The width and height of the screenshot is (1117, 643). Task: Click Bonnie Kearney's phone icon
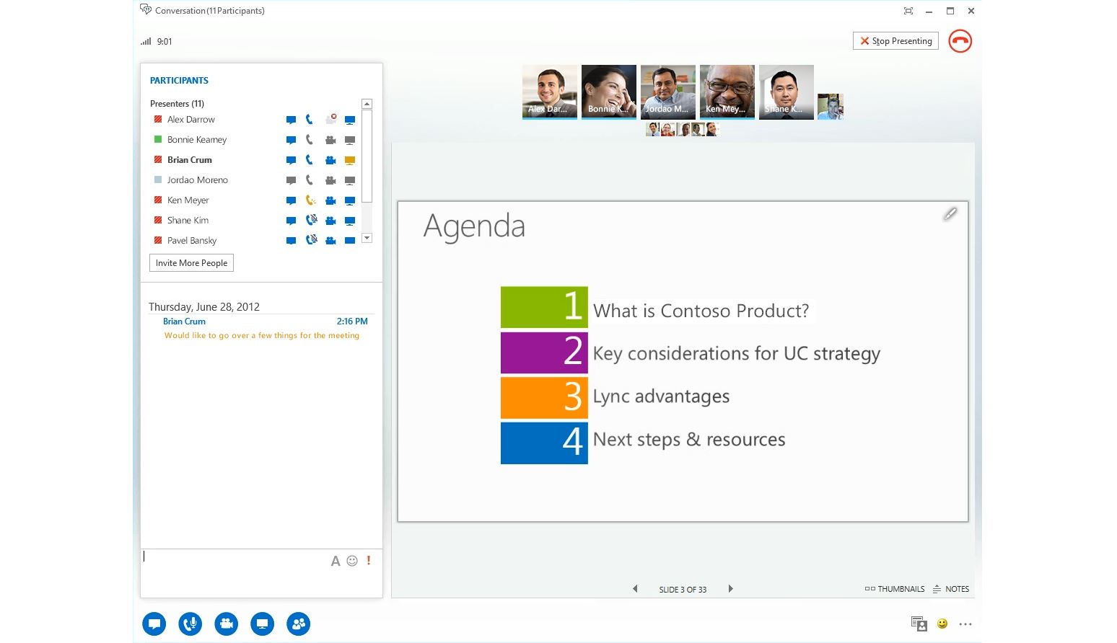310,140
